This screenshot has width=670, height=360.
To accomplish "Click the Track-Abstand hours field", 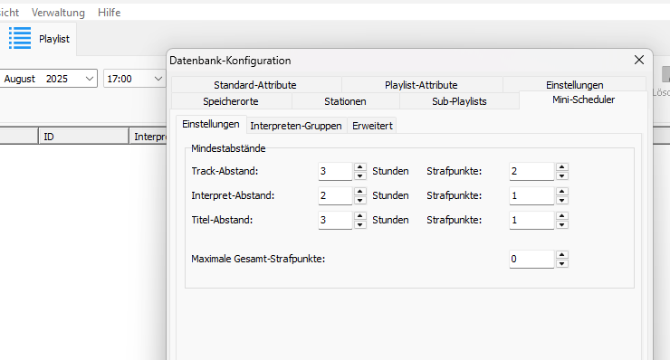I will click(x=335, y=171).
